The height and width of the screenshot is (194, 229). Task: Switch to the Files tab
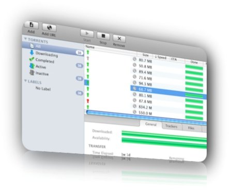tap(191, 128)
